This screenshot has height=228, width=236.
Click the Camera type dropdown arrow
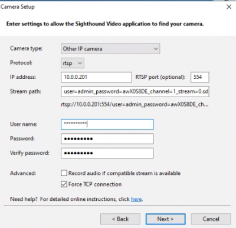(x=156, y=49)
